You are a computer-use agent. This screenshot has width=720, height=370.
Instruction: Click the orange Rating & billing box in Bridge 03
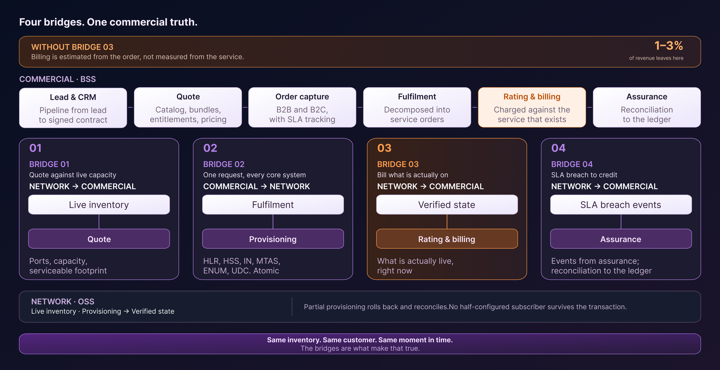pyautogui.click(x=447, y=239)
